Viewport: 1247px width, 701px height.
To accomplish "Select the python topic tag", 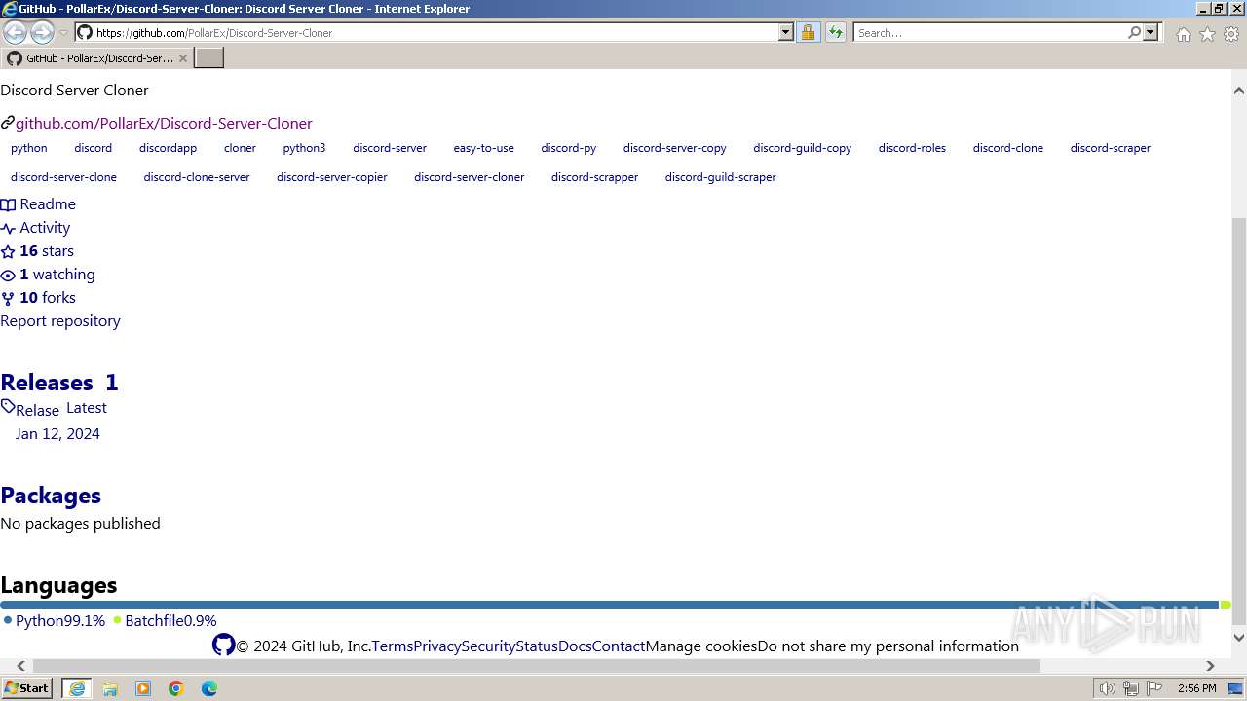I will 29,148.
